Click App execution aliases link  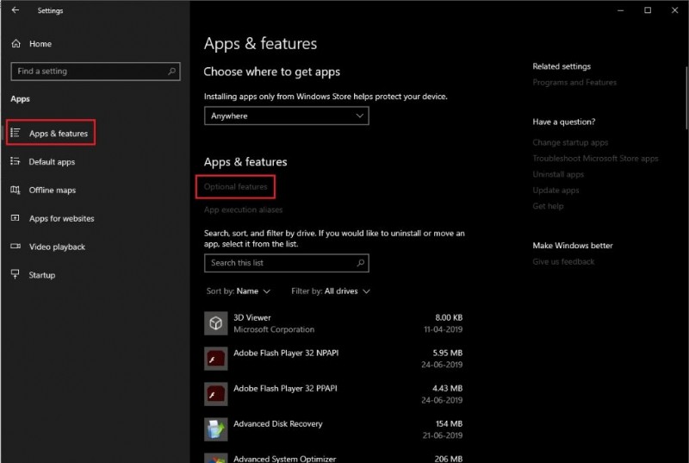pyautogui.click(x=243, y=210)
